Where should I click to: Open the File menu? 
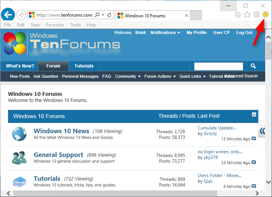coord(8,25)
